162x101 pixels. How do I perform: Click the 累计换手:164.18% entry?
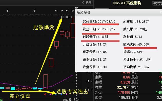pyautogui.click(x=137, y=59)
